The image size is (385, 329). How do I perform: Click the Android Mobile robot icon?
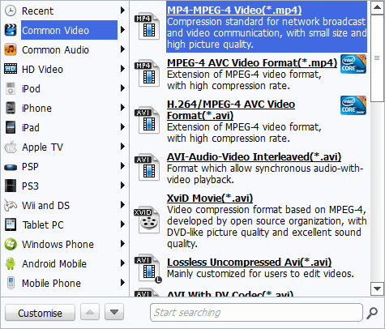pyautogui.click(x=11, y=263)
